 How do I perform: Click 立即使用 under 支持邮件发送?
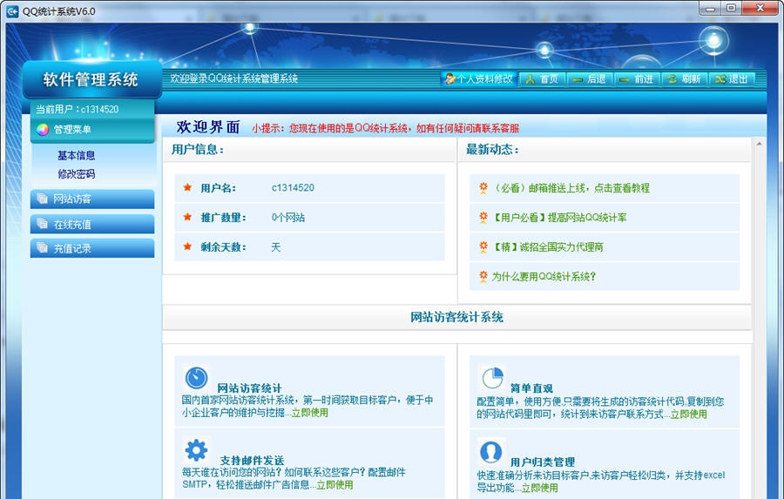click(x=335, y=485)
